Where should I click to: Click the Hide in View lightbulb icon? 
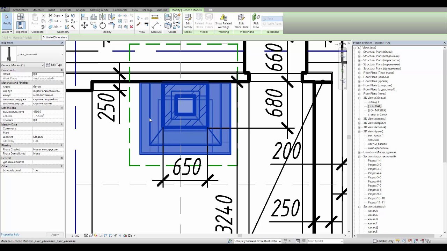click(139, 18)
